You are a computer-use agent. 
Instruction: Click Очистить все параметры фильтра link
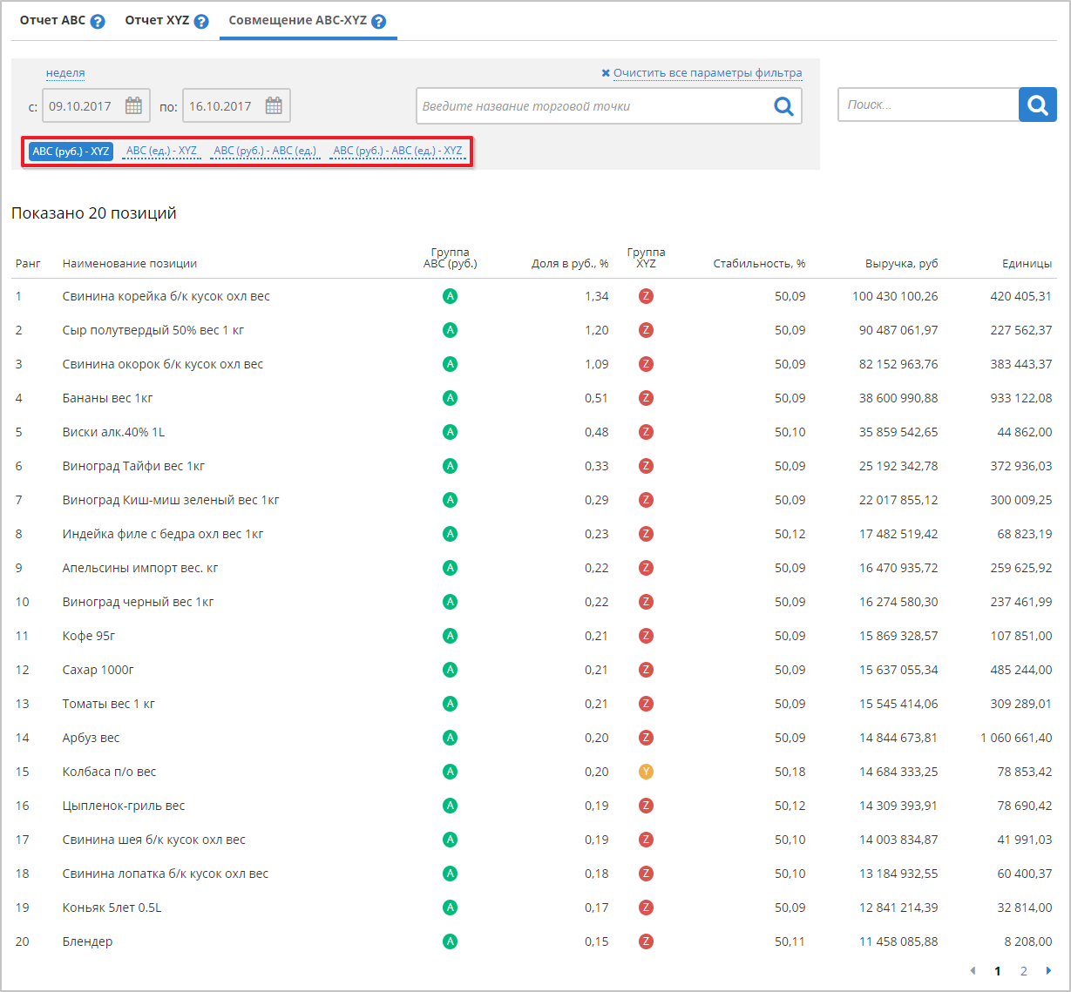click(707, 73)
